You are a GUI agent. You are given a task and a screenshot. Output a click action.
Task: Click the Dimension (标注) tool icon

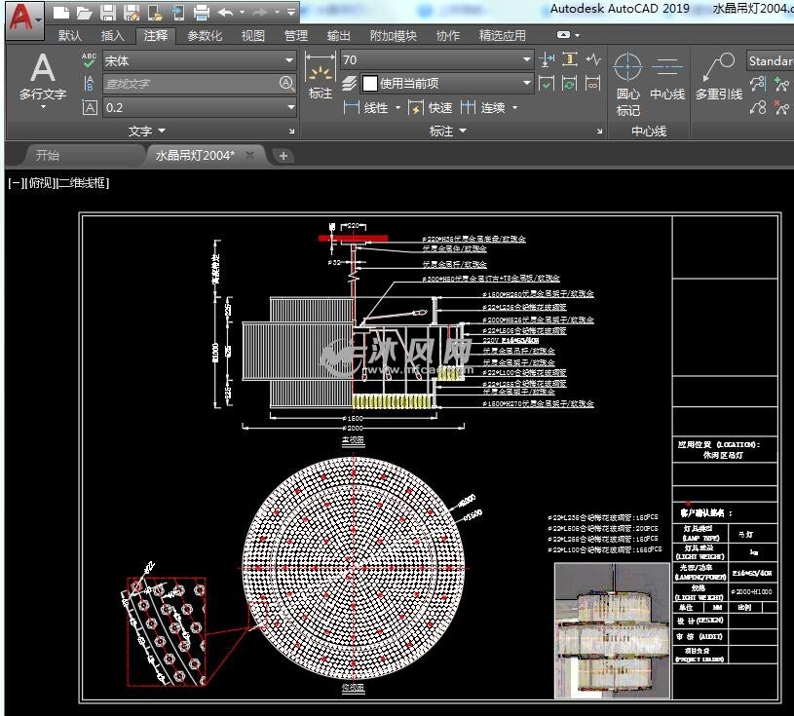point(321,78)
